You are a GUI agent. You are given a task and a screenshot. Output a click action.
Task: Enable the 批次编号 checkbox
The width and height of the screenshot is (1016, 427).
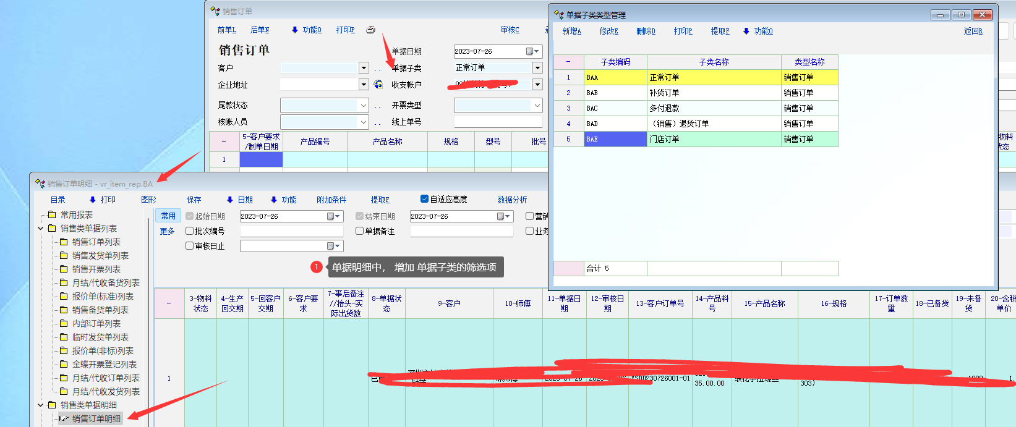click(190, 231)
